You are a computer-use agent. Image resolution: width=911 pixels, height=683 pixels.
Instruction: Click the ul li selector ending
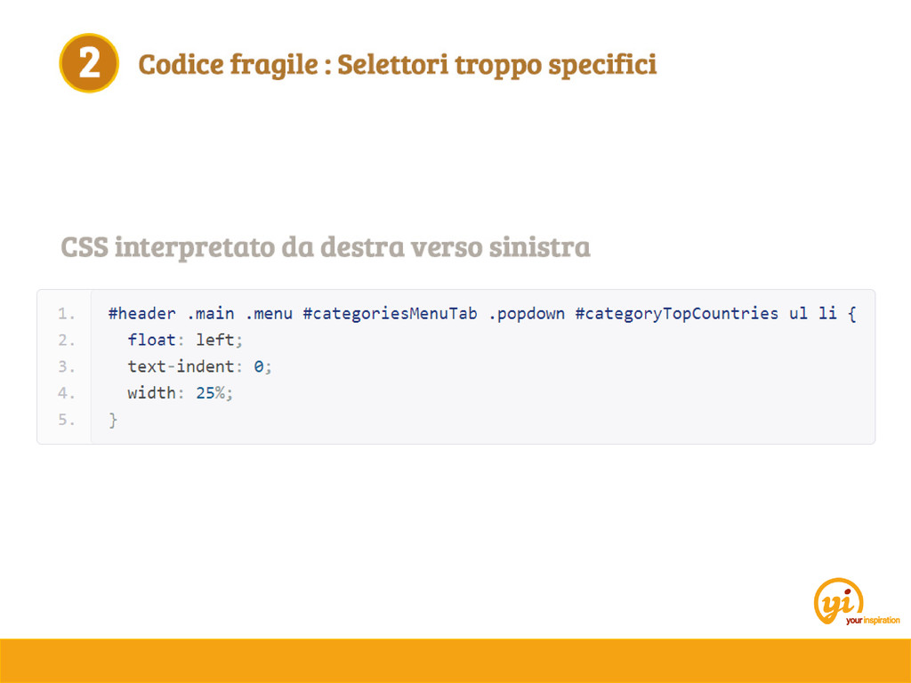tap(813, 314)
